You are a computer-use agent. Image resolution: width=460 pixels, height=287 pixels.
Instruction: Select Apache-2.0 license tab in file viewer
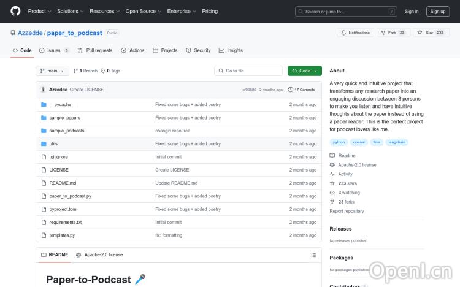99,254
